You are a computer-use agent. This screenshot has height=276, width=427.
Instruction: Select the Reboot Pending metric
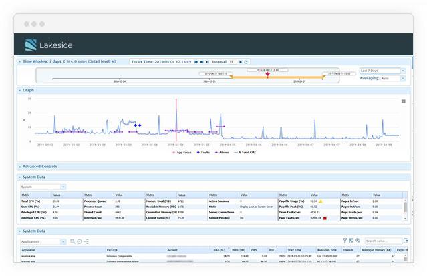[x=219, y=218]
